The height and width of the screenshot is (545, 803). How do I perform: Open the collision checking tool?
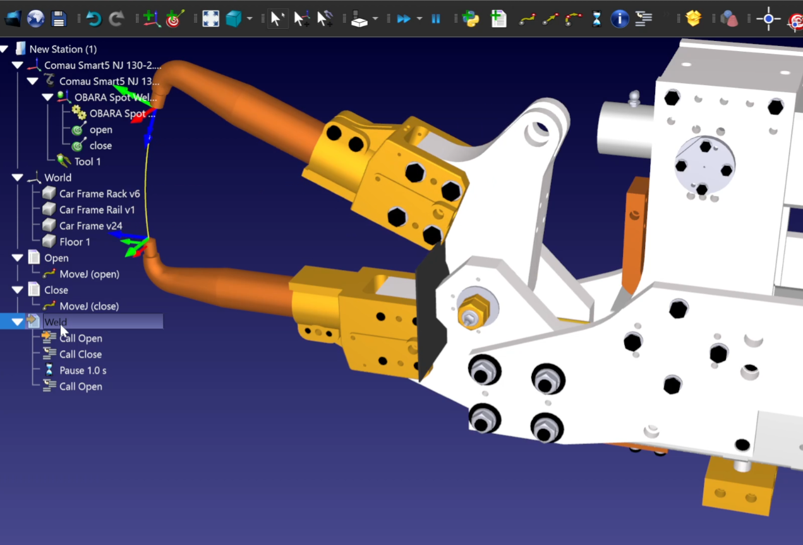click(728, 18)
